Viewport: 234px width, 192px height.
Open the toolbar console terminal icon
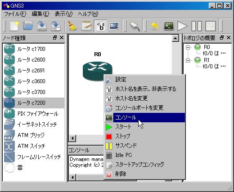click(x=169, y=26)
